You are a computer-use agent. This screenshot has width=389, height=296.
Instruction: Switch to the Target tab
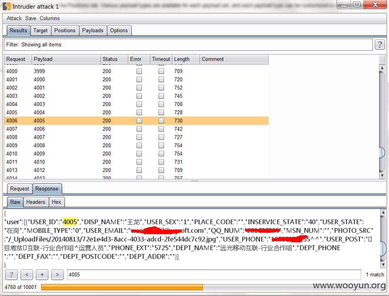click(x=40, y=31)
